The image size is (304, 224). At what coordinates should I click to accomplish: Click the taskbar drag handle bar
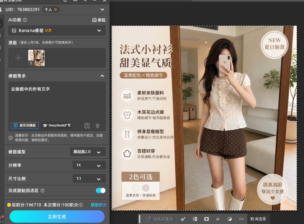click(140, 219)
